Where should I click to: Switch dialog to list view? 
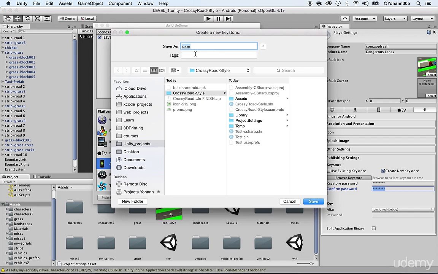coord(145,70)
